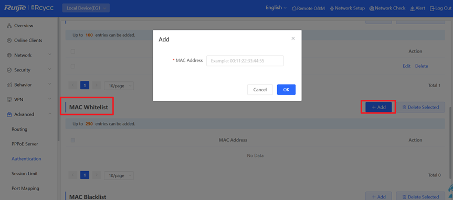Click Log Out
Viewport: 453px width, 200px height.
(440, 8)
